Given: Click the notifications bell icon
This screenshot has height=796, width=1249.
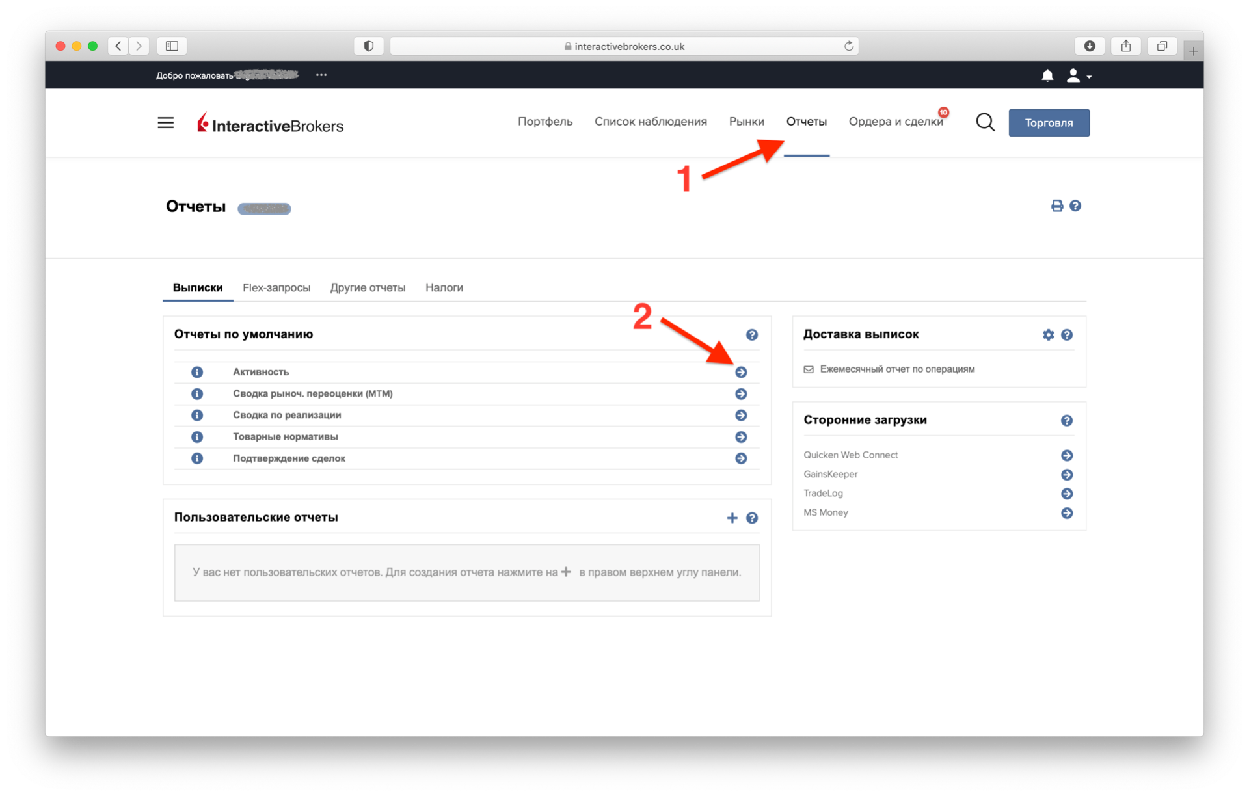Looking at the screenshot, I should point(1047,76).
